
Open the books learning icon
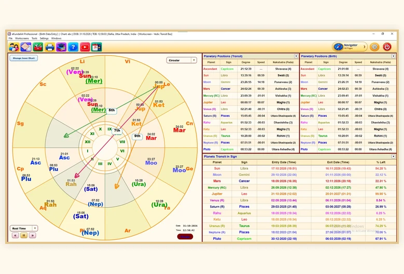pos(61,47)
